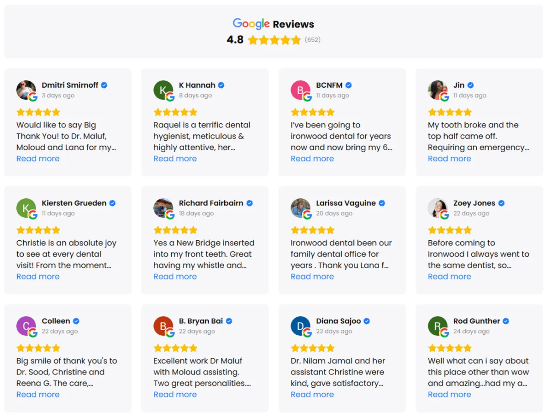Click verified badge beside Zoey Jones
The height and width of the screenshot is (417, 548).
[x=501, y=203]
